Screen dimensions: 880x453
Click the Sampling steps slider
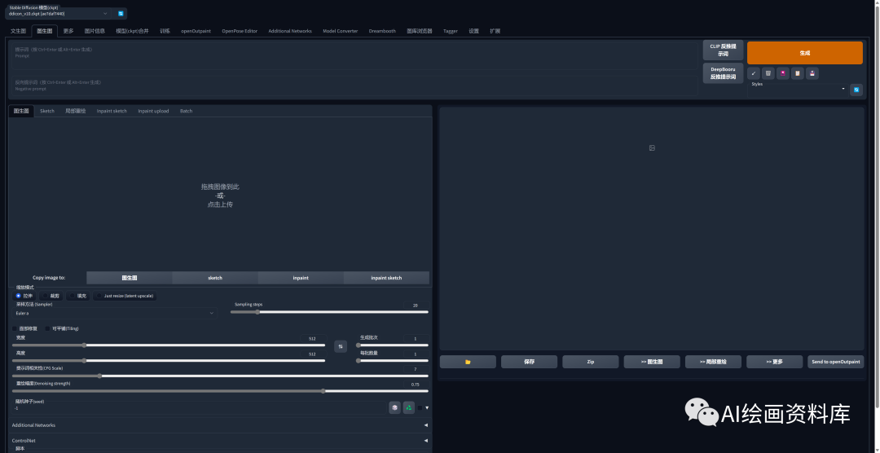click(329, 312)
